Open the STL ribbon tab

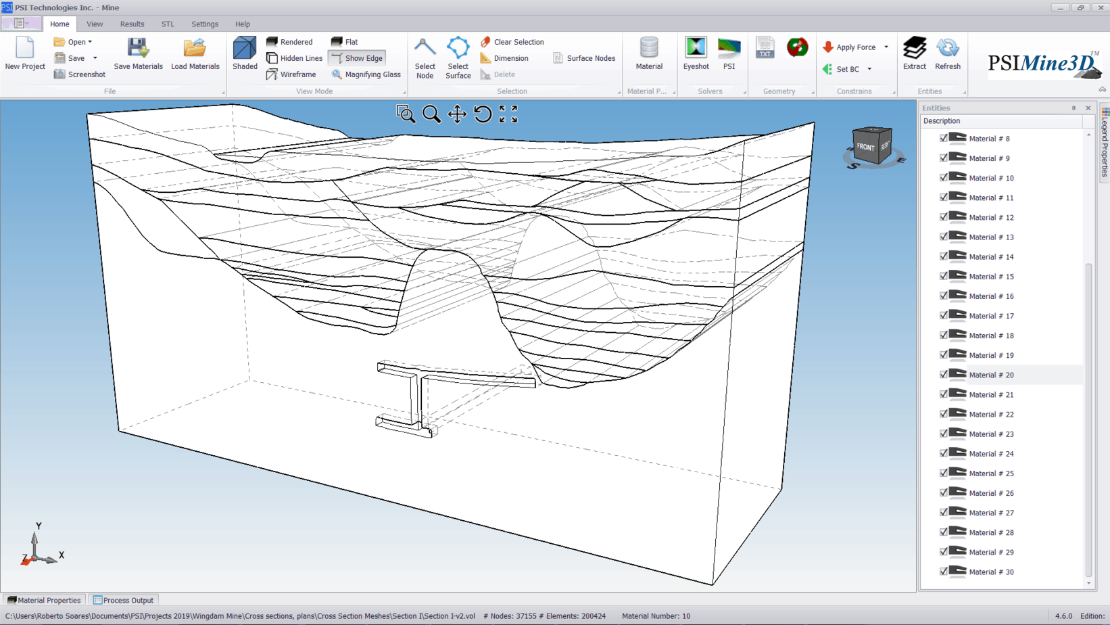click(x=168, y=24)
